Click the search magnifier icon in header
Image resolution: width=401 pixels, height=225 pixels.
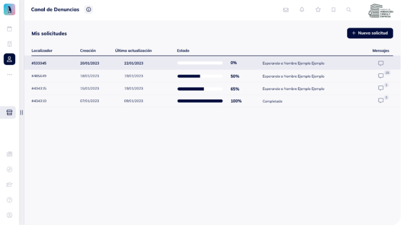349,10
